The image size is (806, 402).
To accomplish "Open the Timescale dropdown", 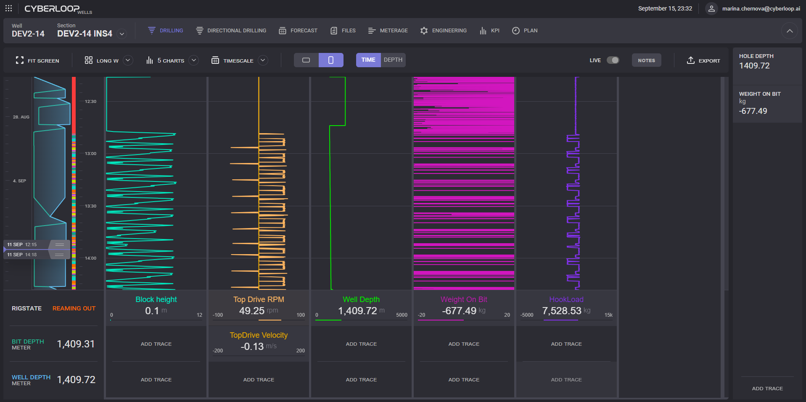I will (263, 60).
